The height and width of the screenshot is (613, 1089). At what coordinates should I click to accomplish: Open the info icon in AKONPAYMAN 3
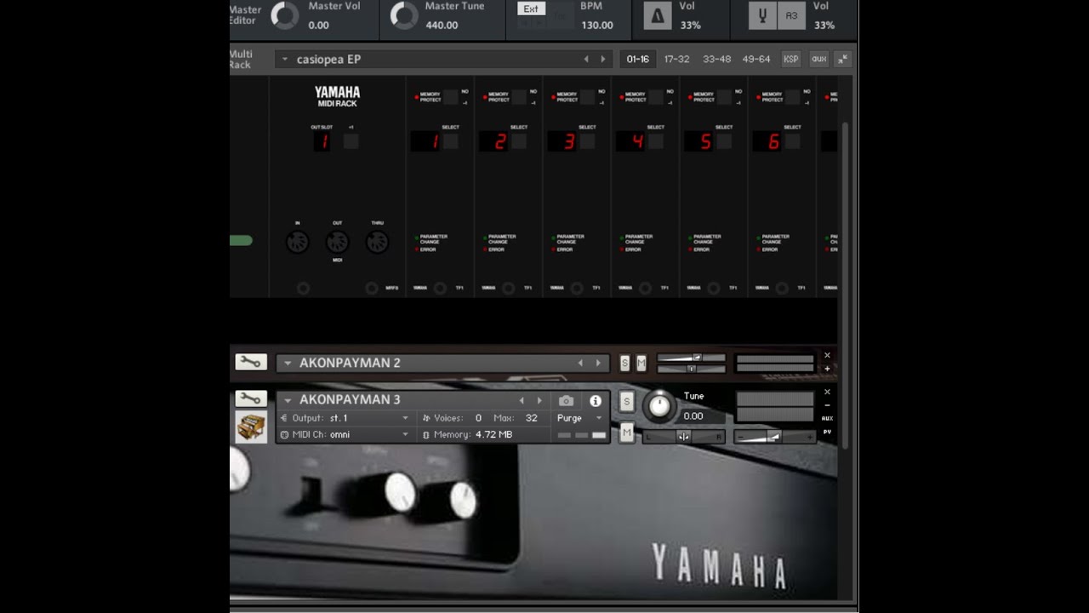[x=596, y=401]
